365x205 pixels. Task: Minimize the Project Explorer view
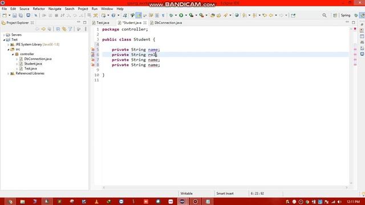click(x=79, y=22)
